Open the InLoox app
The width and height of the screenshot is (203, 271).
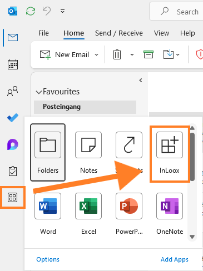point(170,152)
